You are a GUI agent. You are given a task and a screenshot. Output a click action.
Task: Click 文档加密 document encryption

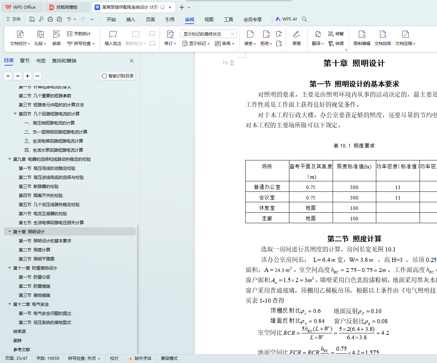tap(383, 38)
